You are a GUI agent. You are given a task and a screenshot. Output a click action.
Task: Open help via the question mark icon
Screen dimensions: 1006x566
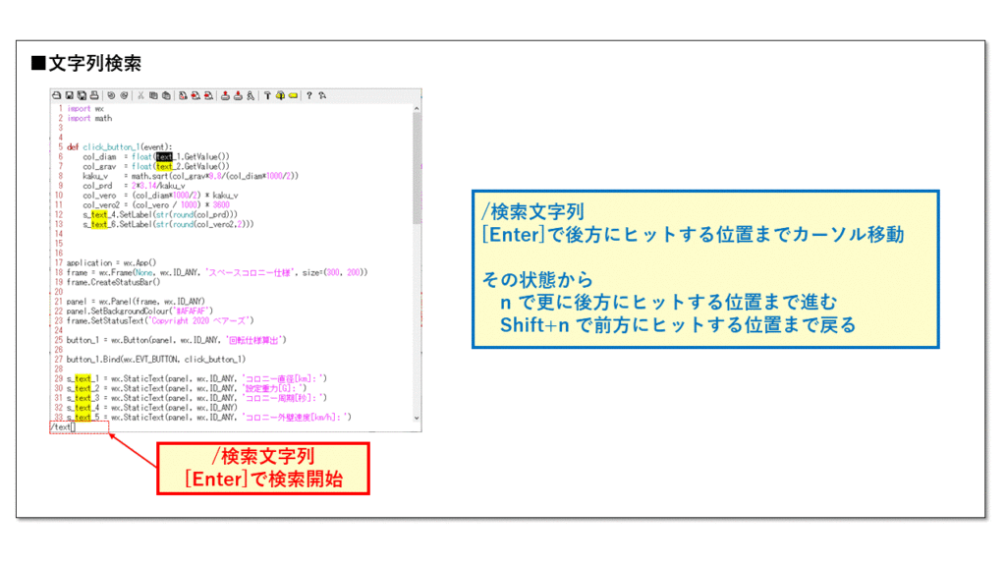pyautogui.click(x=310, y=94)
